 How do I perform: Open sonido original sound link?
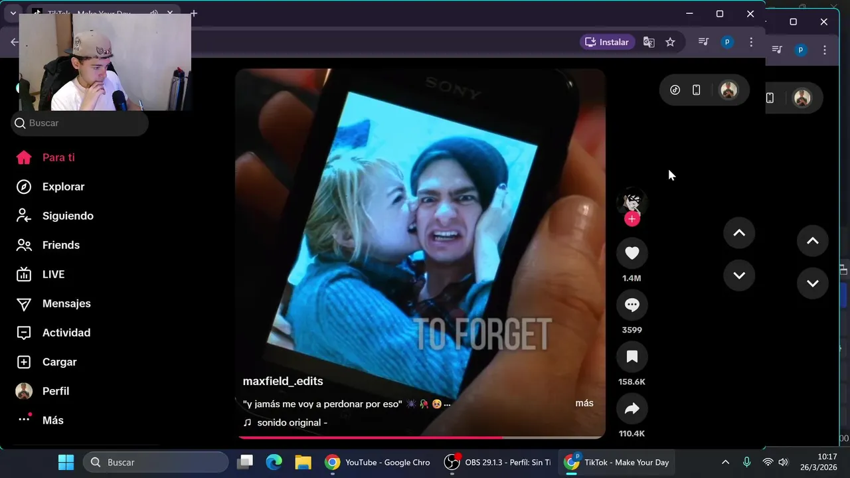pyautogui.click(x=286, y=422)
